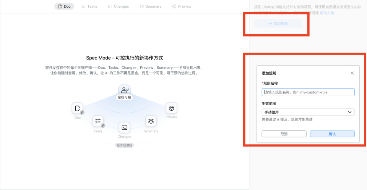Viewport: 367px width, 190px height.
Task: Open the Changes tab
Action: [x=119, y=6]
